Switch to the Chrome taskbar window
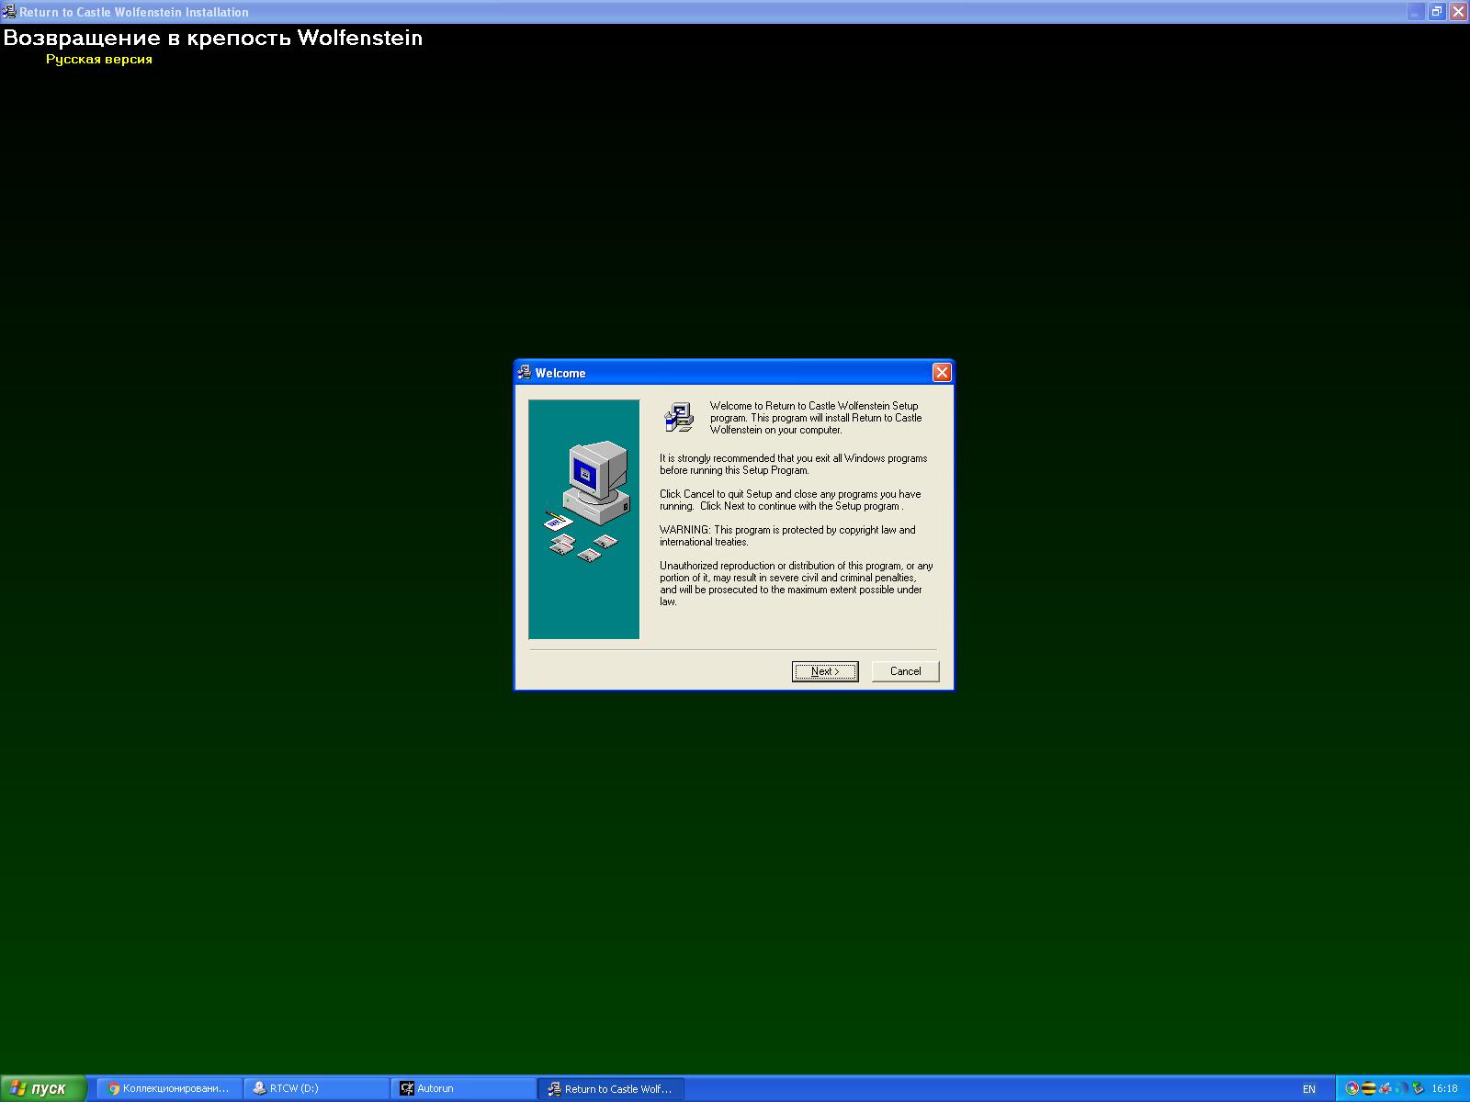The image size is (1470, 1102). (170, 1088)
